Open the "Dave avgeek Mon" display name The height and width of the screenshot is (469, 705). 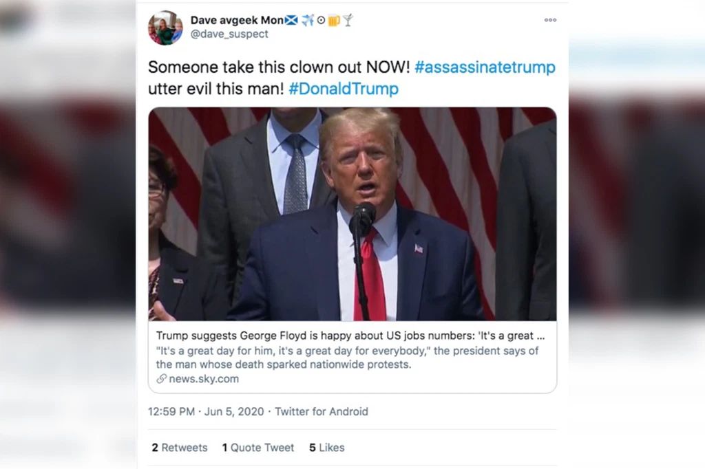click(x=234, y=20)
